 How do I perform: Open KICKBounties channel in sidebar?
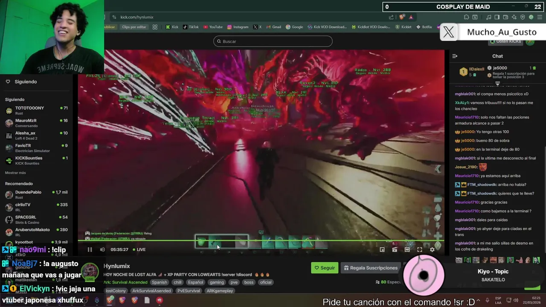point(36,160)
